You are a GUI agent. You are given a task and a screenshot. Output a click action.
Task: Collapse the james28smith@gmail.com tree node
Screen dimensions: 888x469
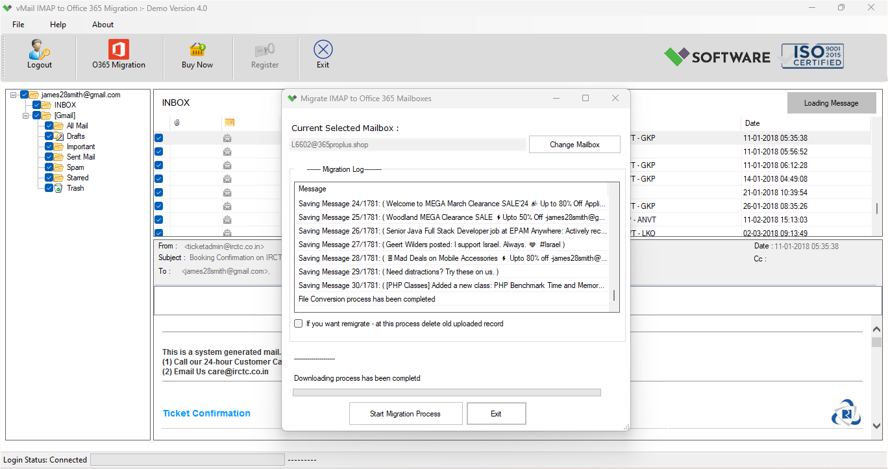tap(14, 95)
